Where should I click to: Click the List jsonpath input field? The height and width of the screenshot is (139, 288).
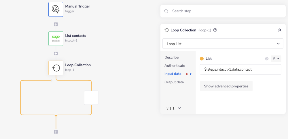(240, 69)
